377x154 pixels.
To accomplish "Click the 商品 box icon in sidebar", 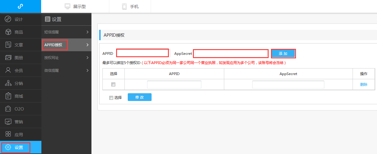I will [8, 32].
